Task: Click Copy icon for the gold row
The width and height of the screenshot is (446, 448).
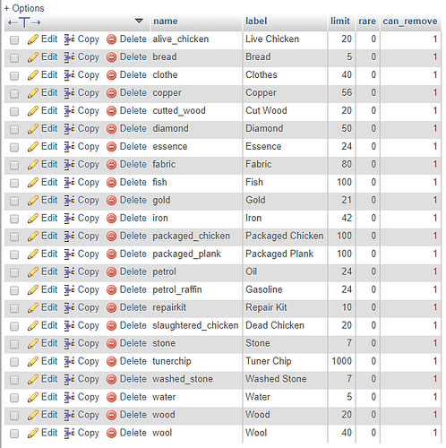Action: 70,201
